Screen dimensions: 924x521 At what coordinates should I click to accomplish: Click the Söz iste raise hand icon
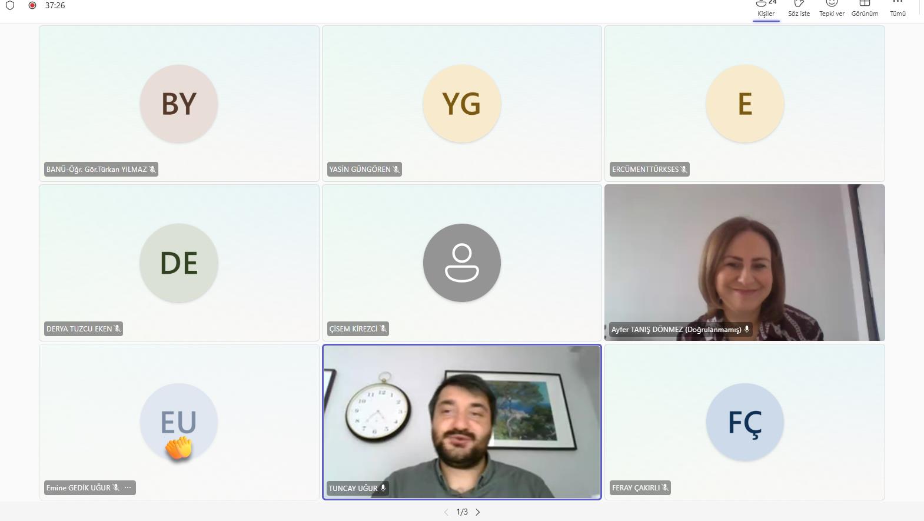tap(799, 3)
